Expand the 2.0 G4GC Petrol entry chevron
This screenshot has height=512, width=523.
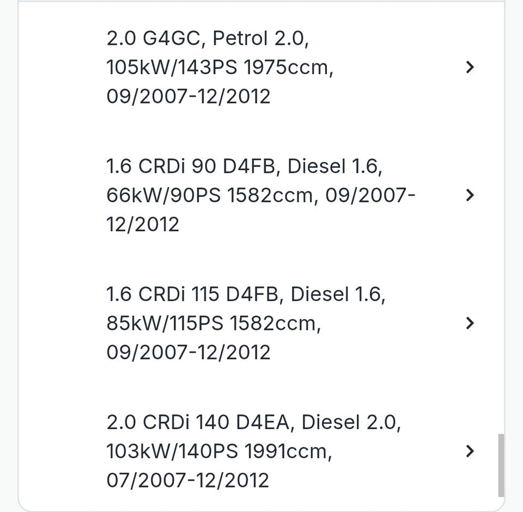pyautogui.click(x=470, y=67)
